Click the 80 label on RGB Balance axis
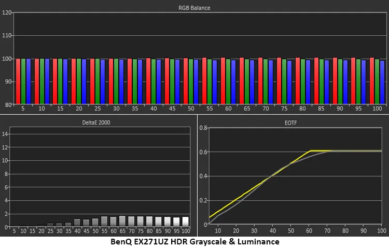 8,104
